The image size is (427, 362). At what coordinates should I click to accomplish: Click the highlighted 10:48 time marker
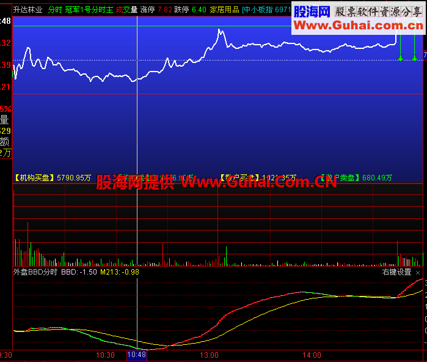point(137,355)
